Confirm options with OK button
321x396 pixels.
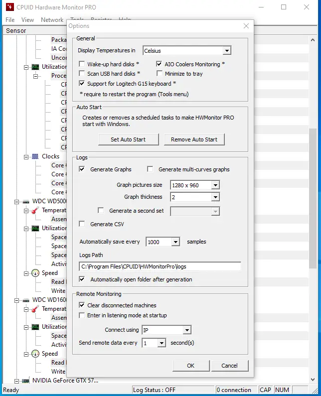click(x=191, y=366)
